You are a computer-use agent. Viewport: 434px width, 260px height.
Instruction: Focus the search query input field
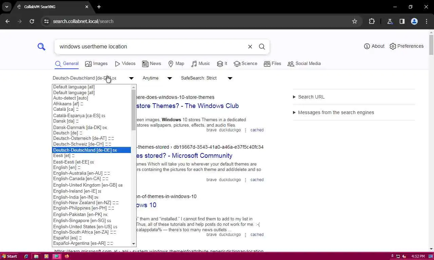pyautogui.click(x=151, y=47)
